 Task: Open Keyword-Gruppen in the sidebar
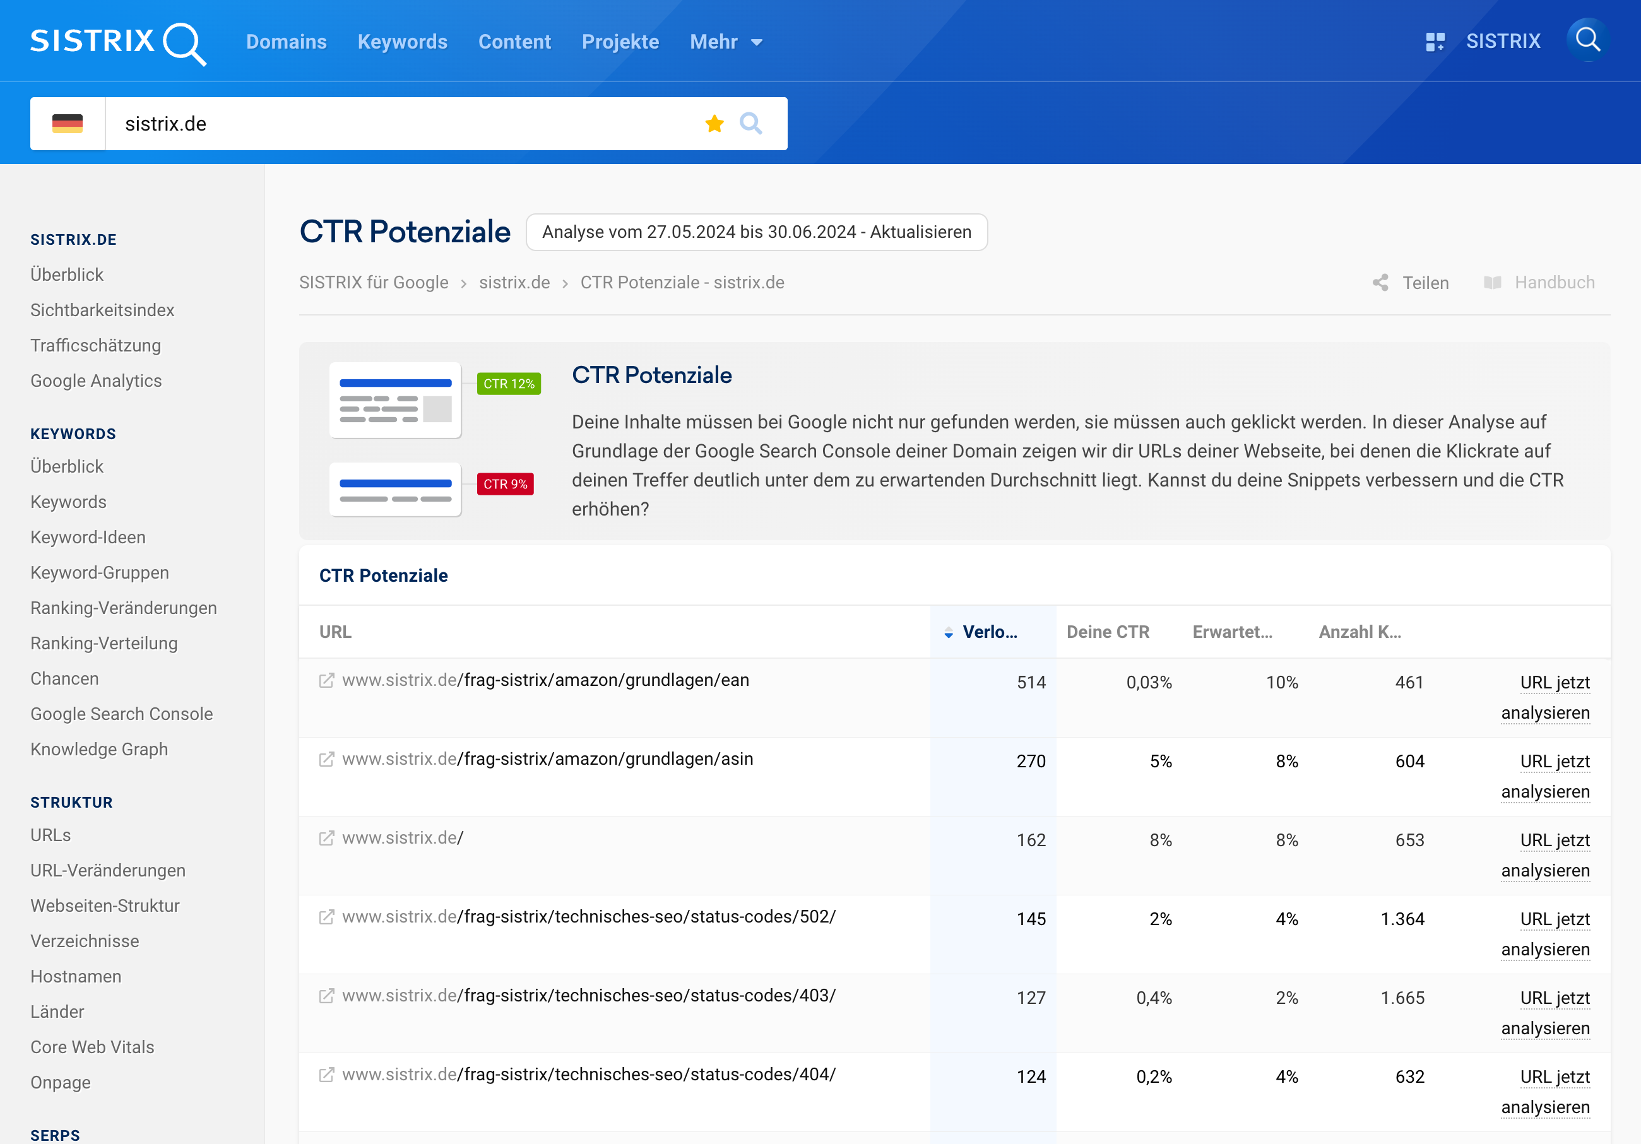pyautogui.click(x=100, y=573)
